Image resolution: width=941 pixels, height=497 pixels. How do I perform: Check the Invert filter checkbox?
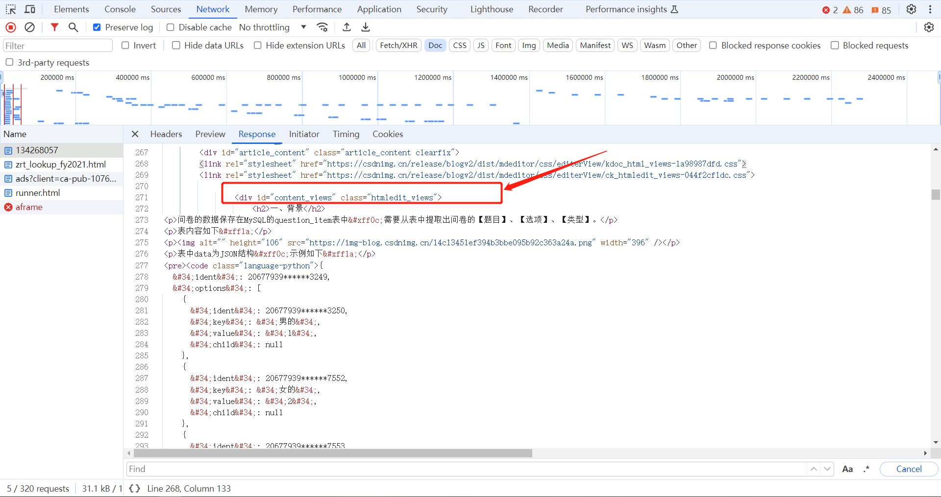125,46
